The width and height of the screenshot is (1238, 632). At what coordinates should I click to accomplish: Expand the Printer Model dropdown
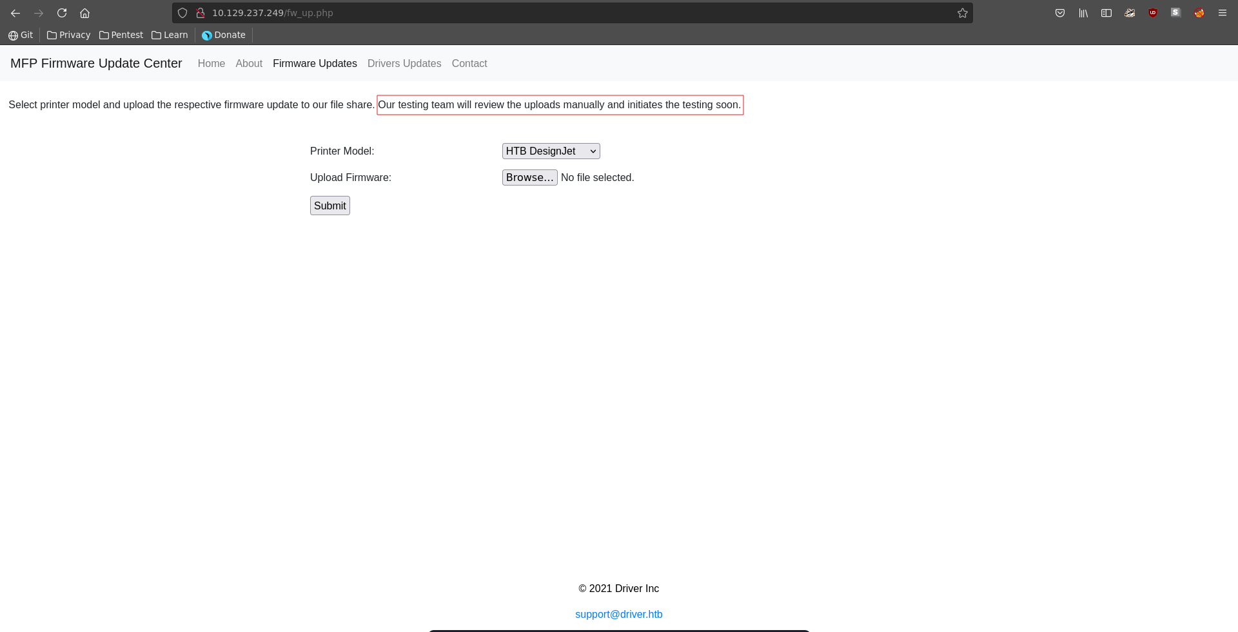pyautogui.click(x=551, y=151)
